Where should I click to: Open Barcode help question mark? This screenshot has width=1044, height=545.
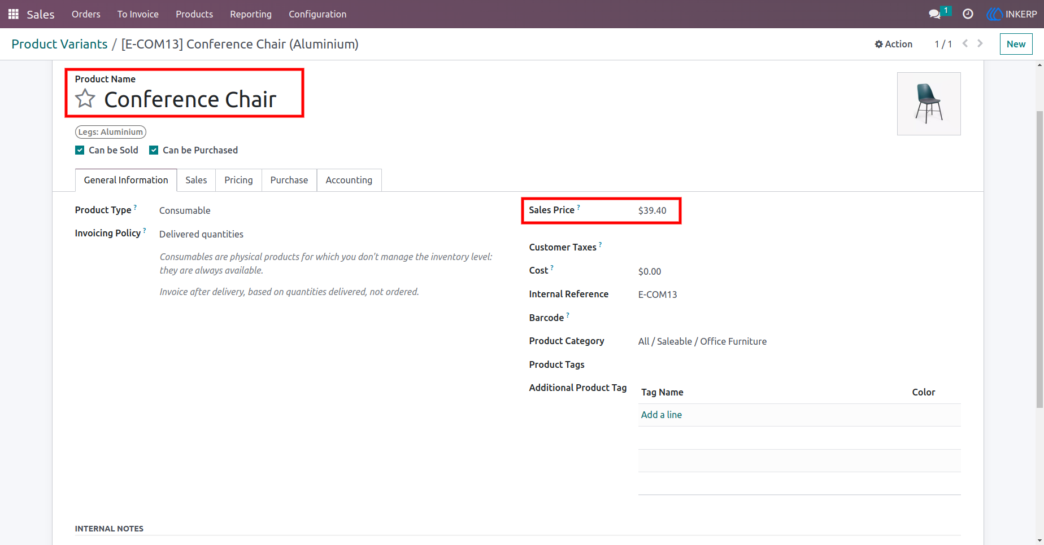tap(568, 315)
